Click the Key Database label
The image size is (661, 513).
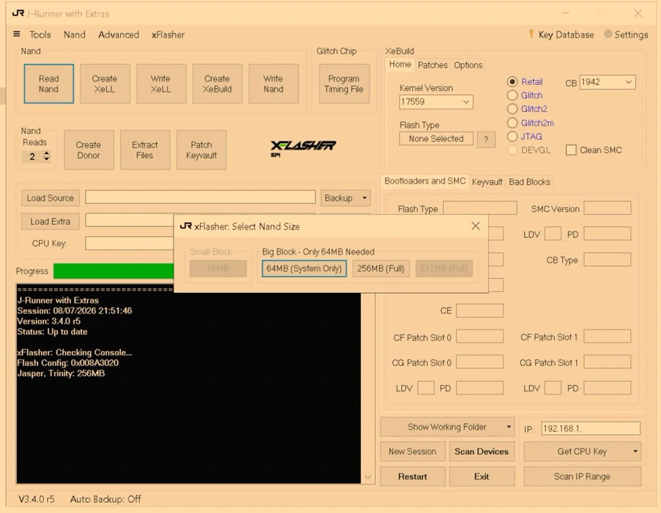(566, 34)
